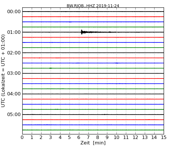186x149 pixels.
Task: Click the Zeit [min] x-axis label
Action: click(x=93, y=143)
